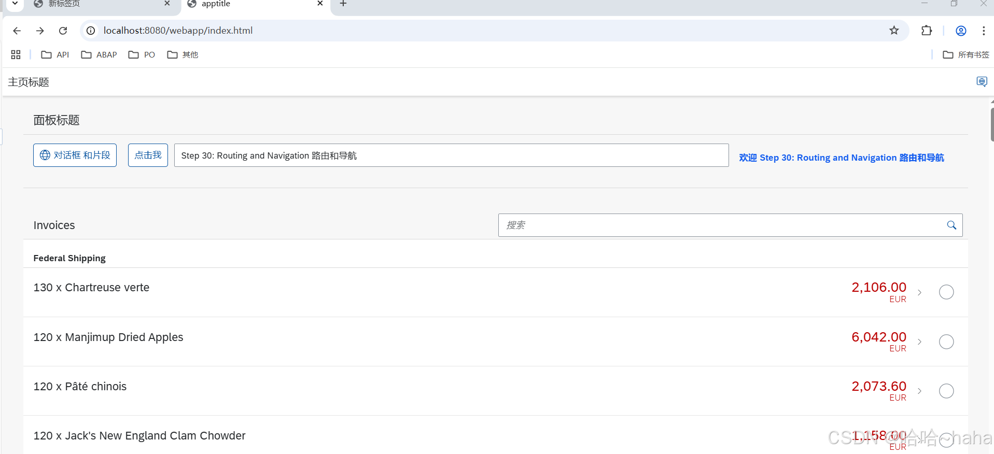The height and width of the screenshot is (454, 994).
Task: Go forward in browser history
Action: click(40, 31)
